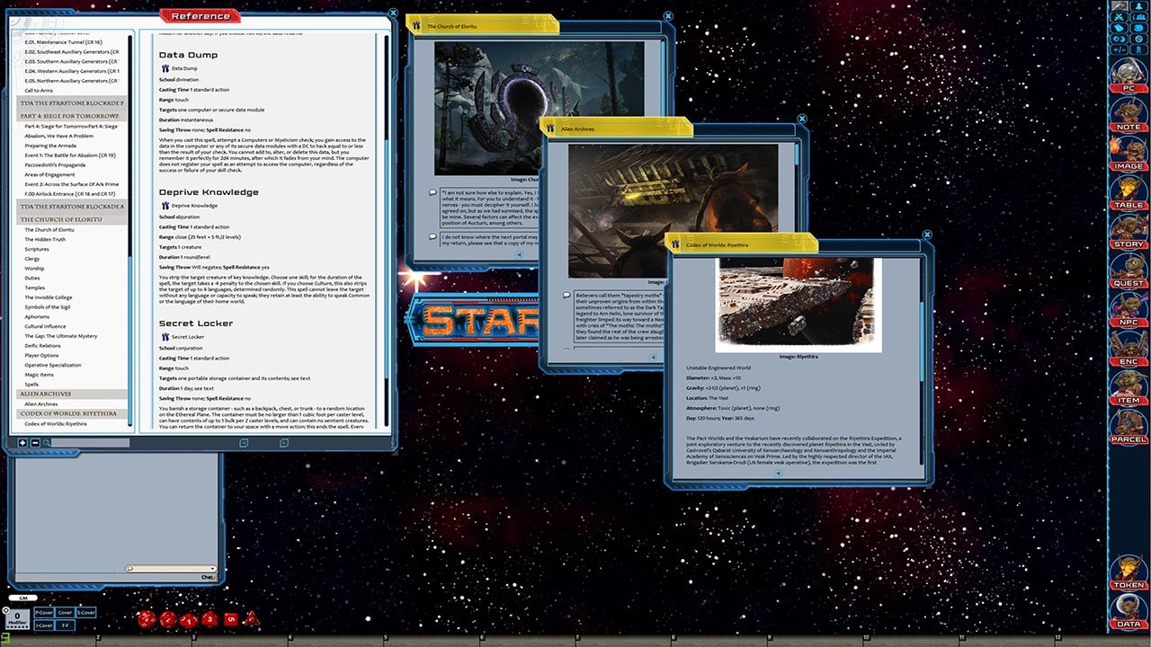Open the PC character sidebar button
The width and height of the screenshot is (1151, 647).
click(x=1128, y=75)
